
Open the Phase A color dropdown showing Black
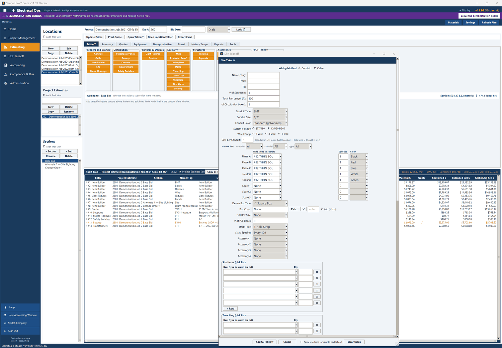[367, 156]
